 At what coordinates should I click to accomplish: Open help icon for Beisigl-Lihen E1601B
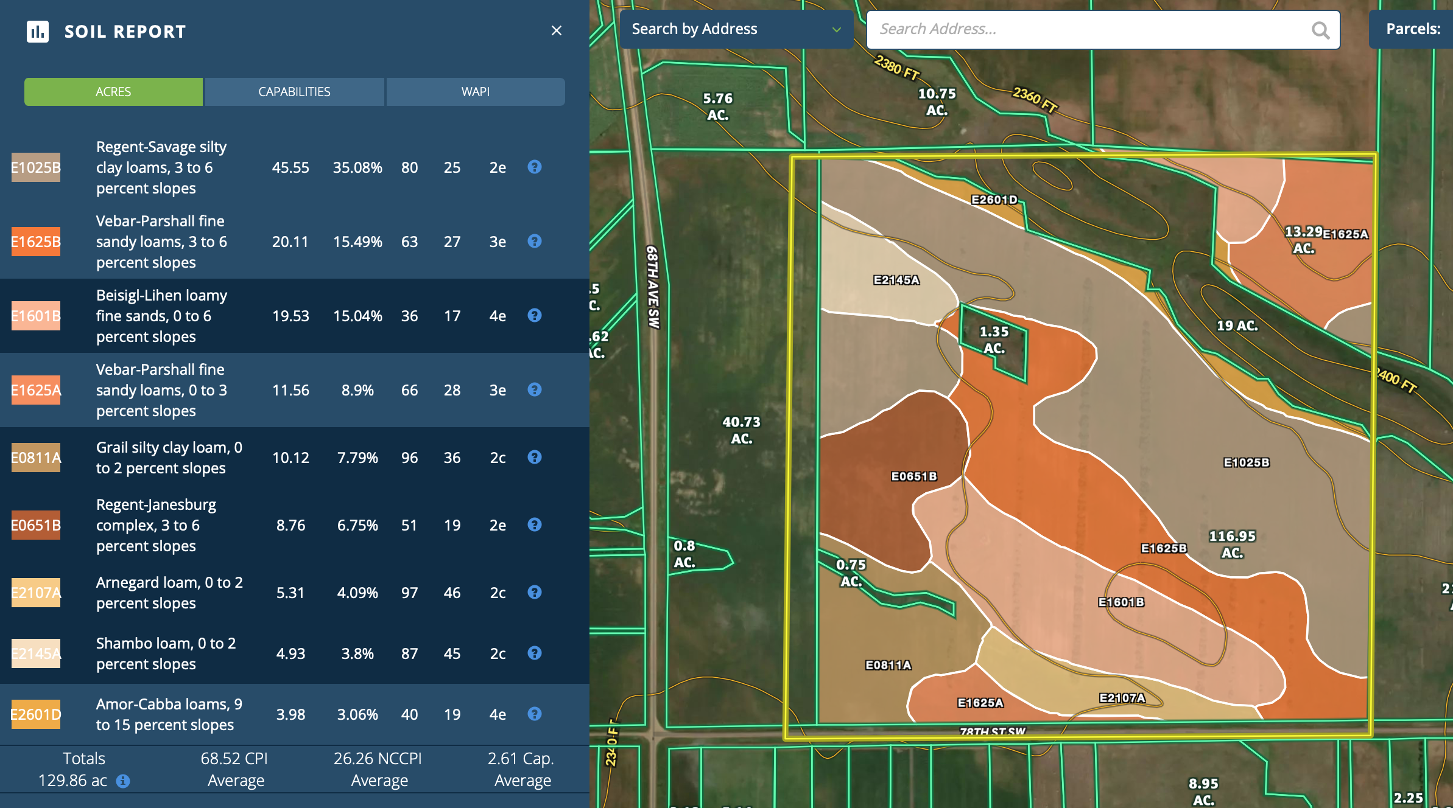point(534,315)
